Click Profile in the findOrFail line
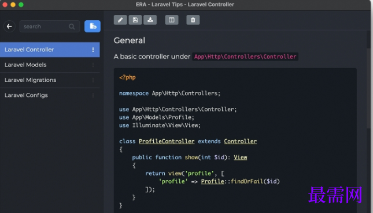Screen dimensions: 373x213 pos(212,181)
